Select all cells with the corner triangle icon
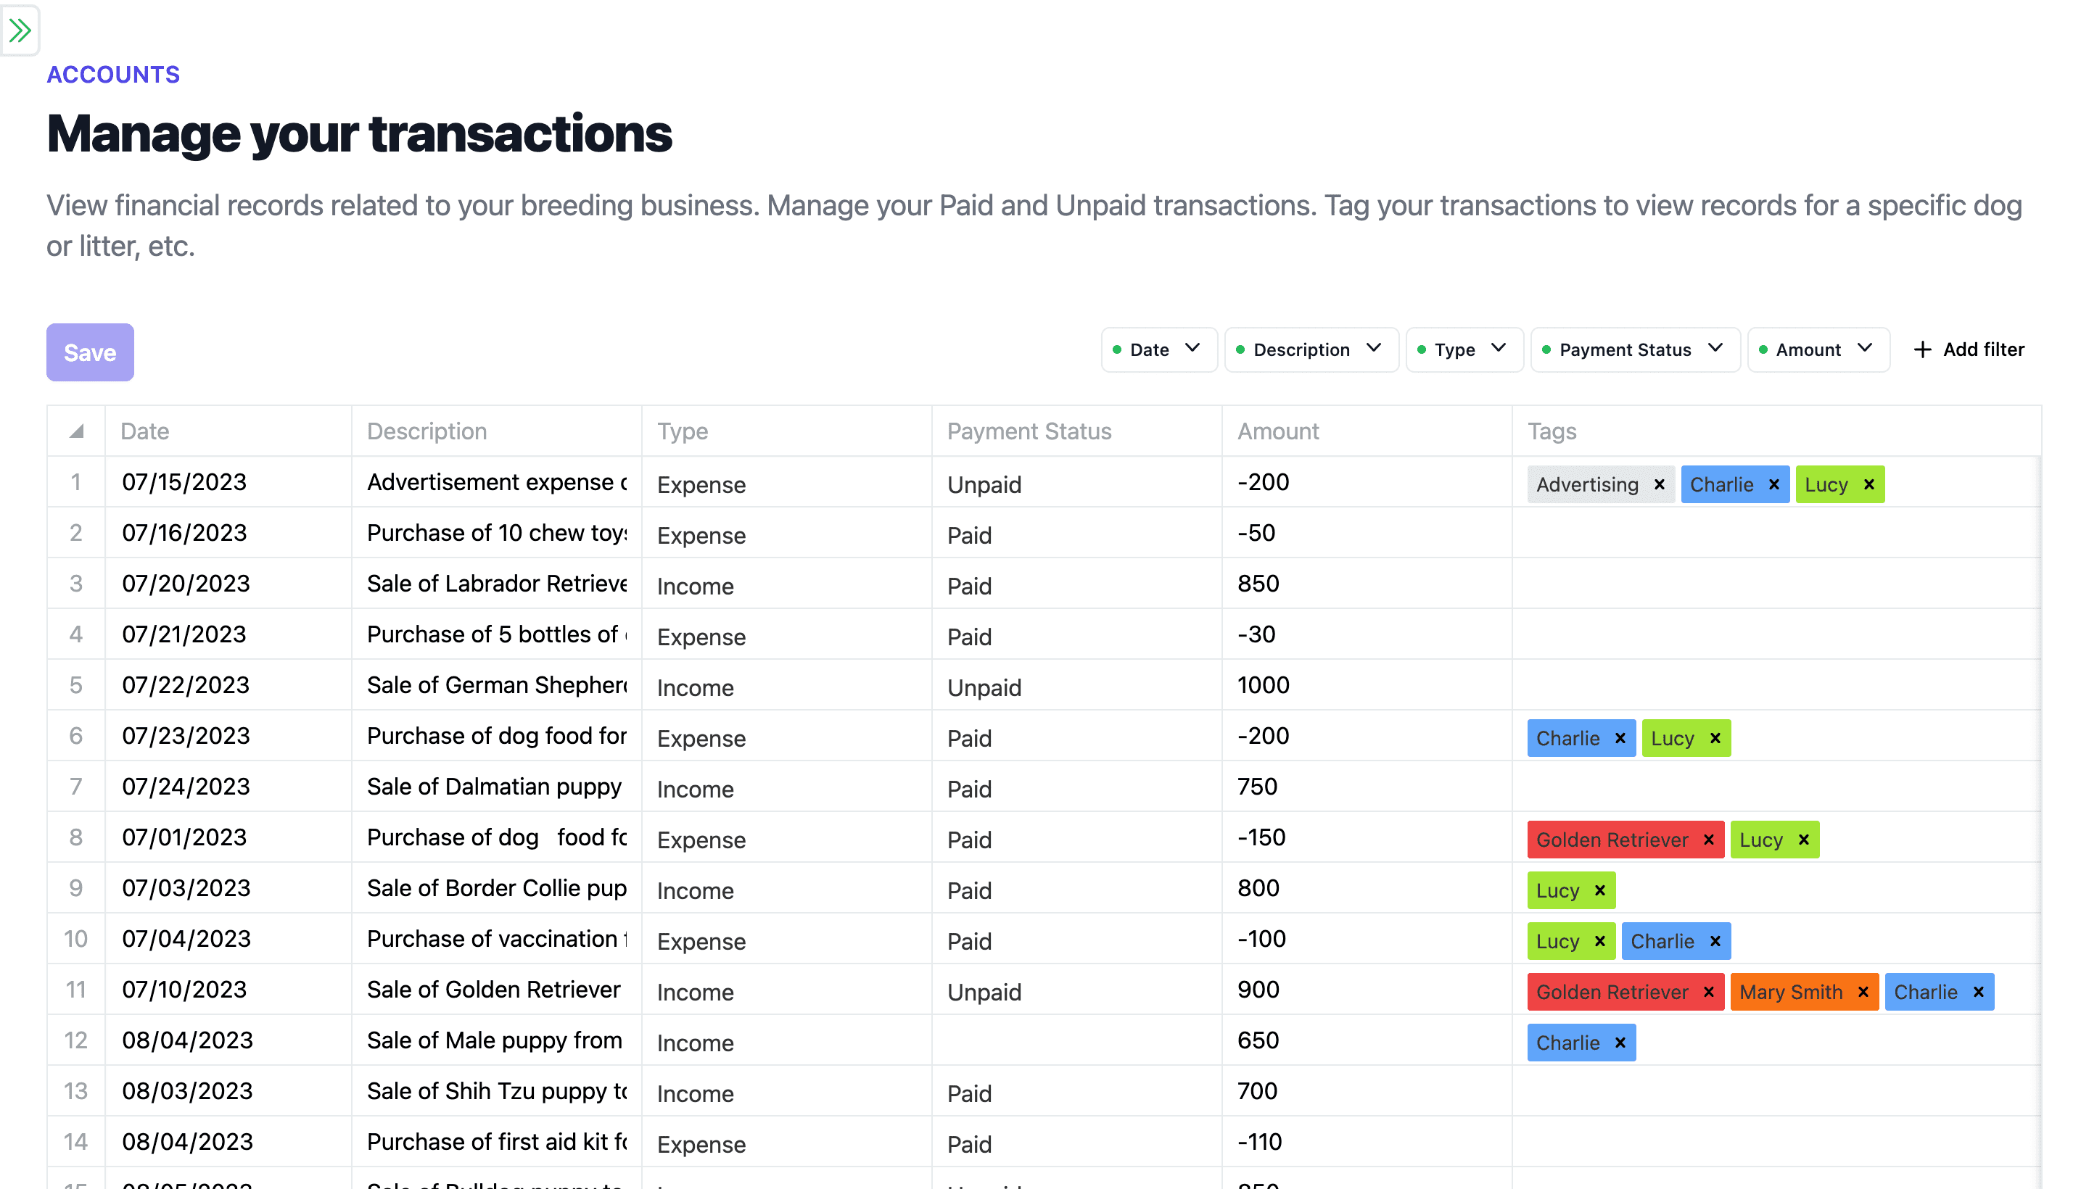 tap(75, 431)
